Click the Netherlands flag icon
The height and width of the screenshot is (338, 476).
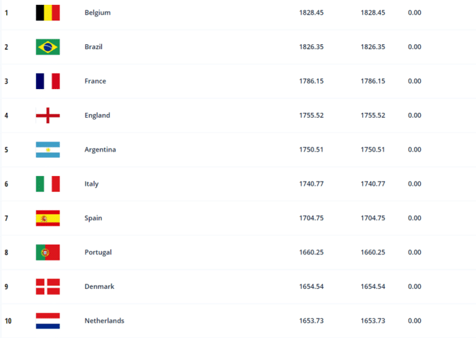48,320
